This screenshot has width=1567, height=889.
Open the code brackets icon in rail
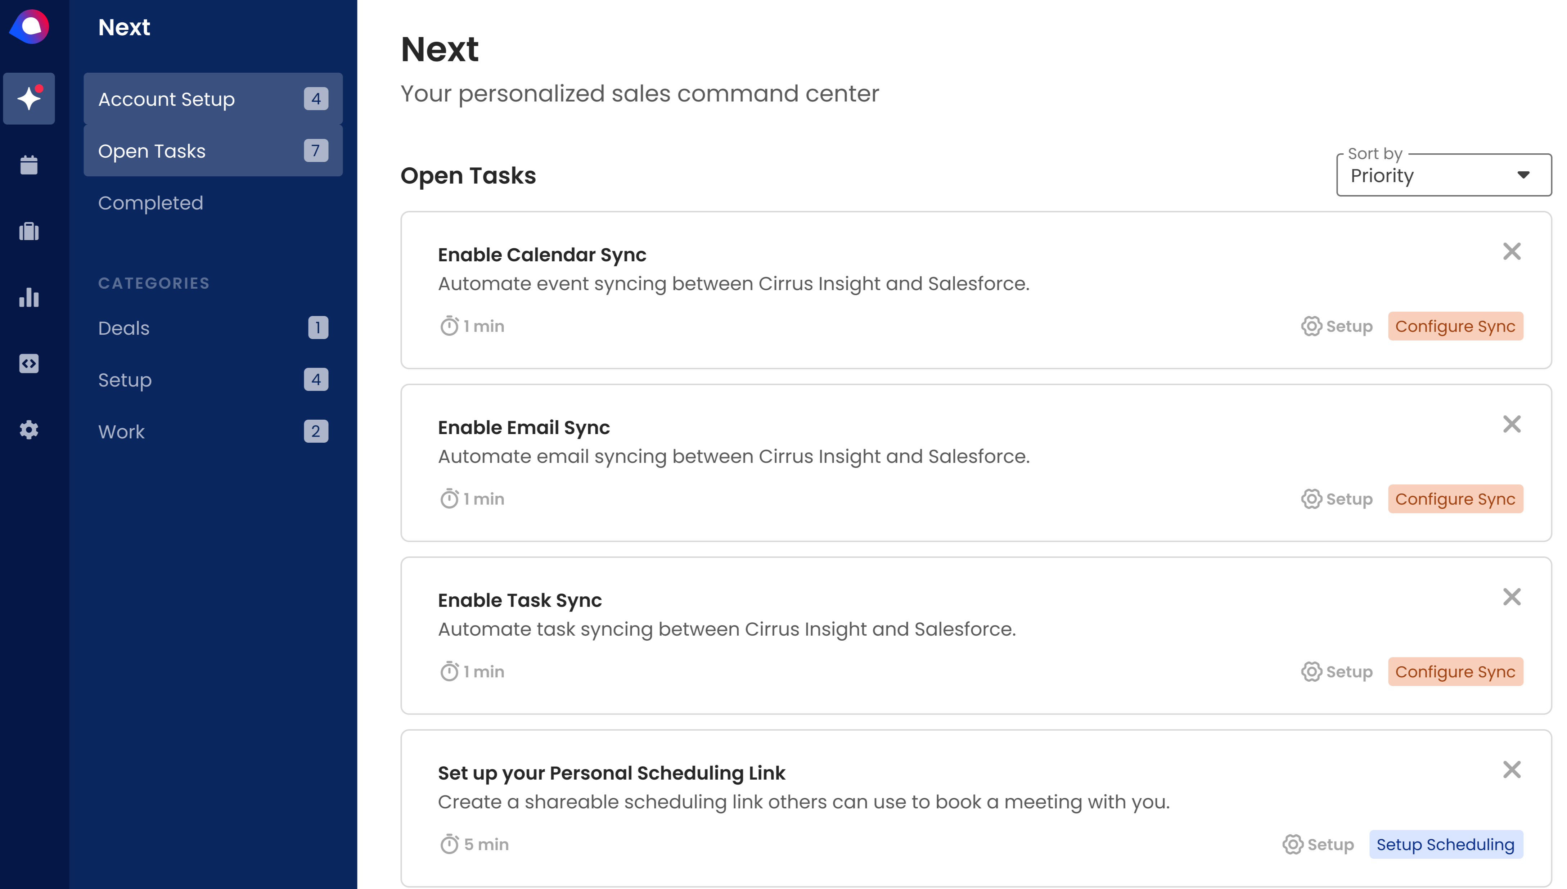click(x=29, y=364)
